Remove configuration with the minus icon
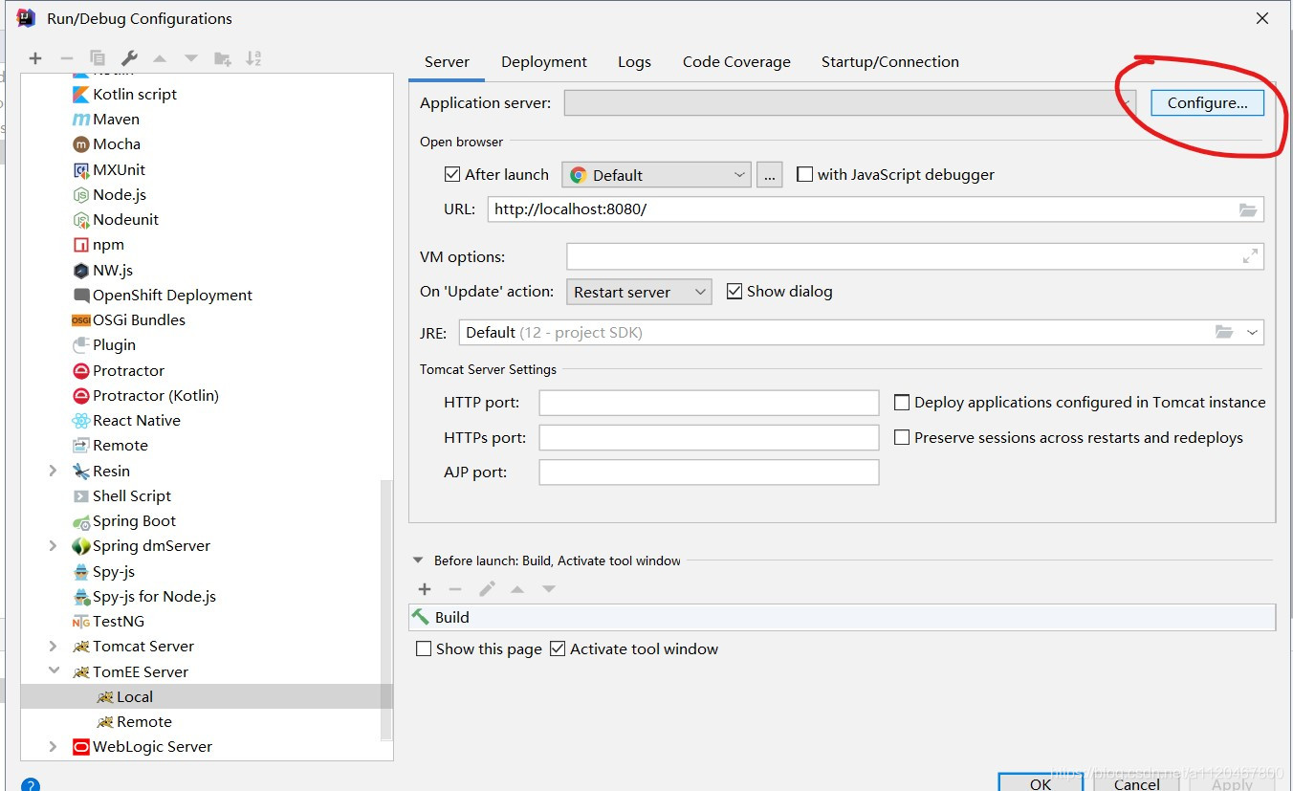This screenshot has height=791, width=1293. pyautogui.click(x=66, y=58)
